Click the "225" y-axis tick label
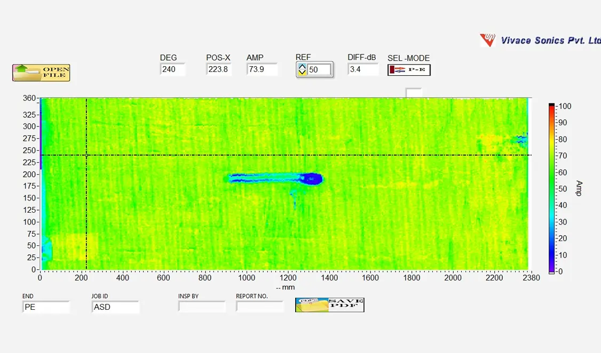 pyautogui.click(x=29, y=162)
